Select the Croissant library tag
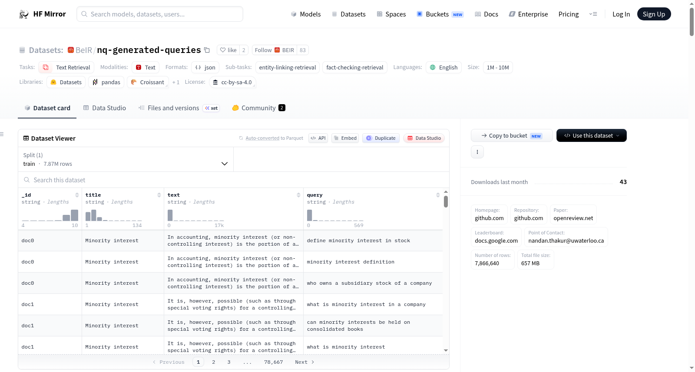Image resolution: width=695 pixels, height=372 pixels. [148, 82]
